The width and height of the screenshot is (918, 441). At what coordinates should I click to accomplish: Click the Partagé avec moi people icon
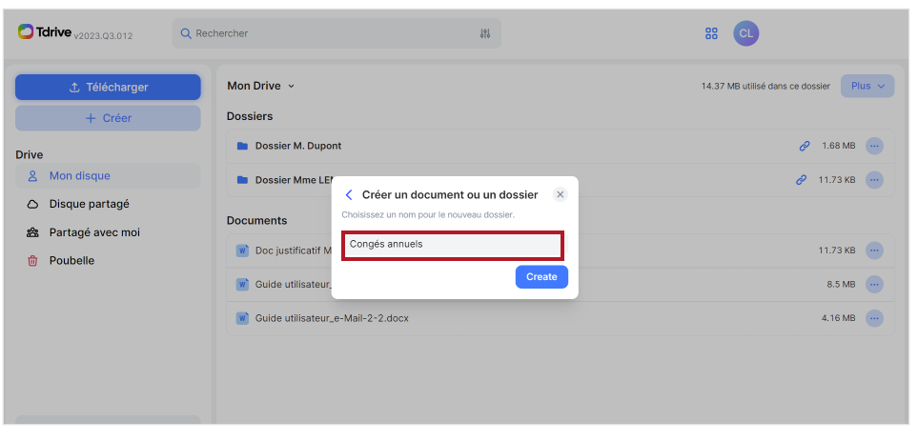(32, 232)
